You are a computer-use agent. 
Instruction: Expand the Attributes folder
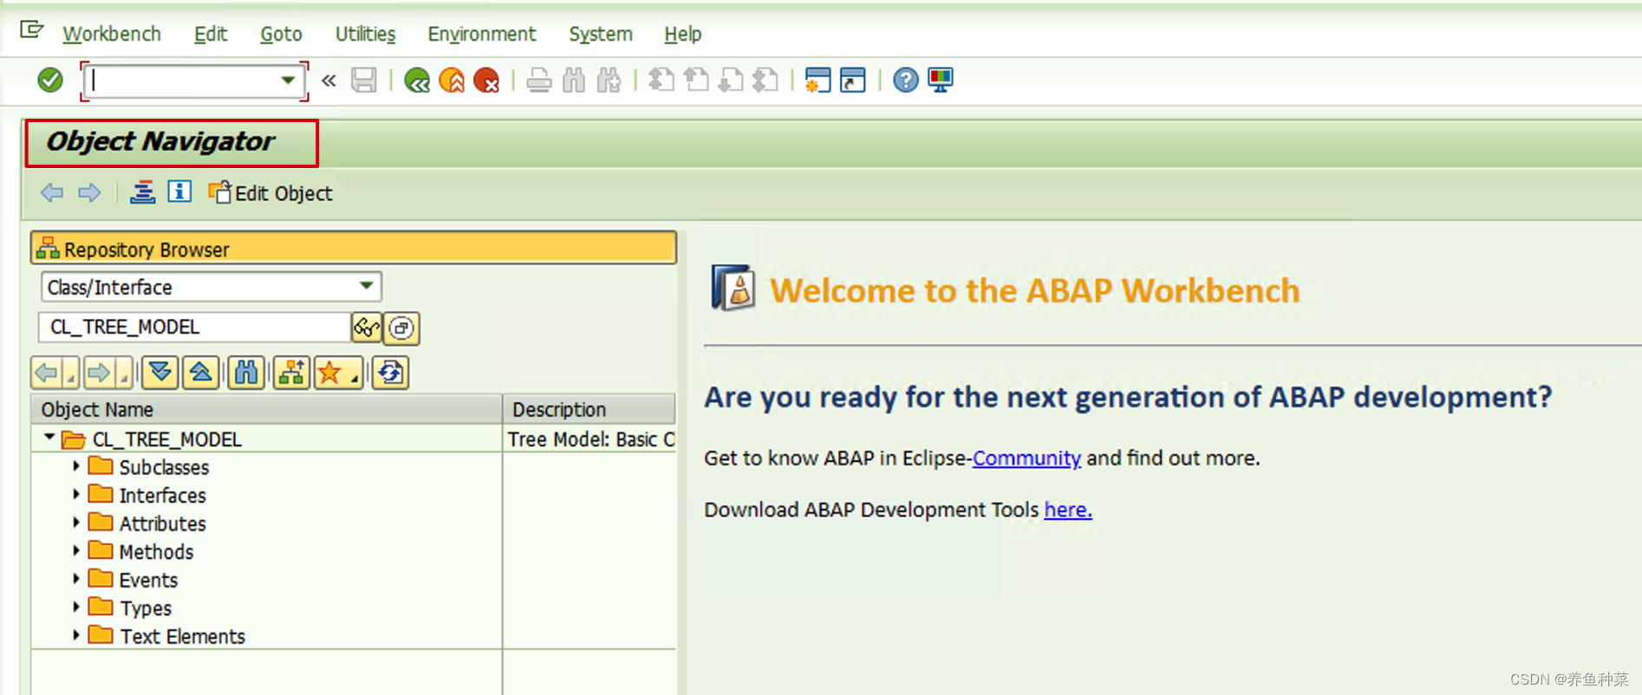pos(76,523)
